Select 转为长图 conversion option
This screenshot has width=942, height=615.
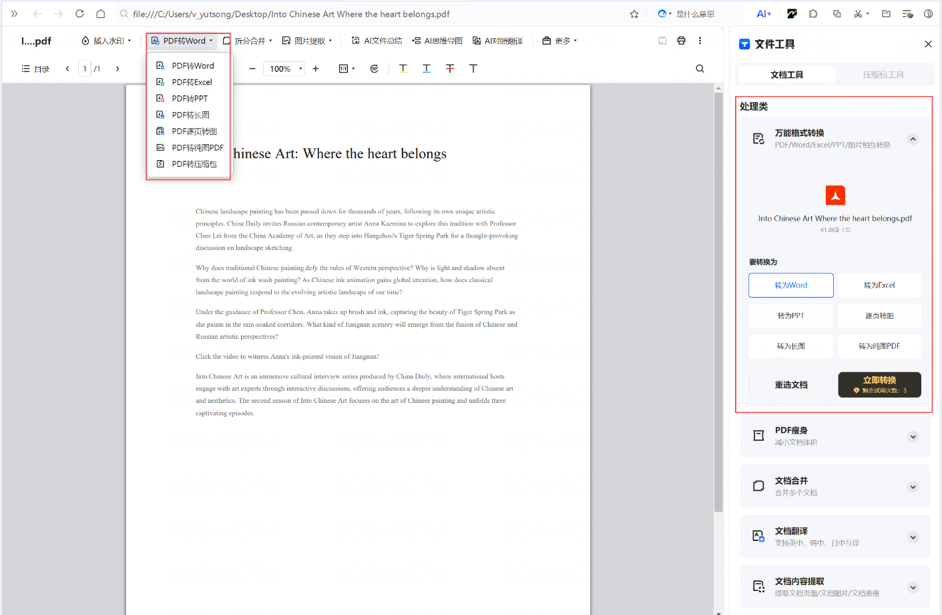(790, 347)
